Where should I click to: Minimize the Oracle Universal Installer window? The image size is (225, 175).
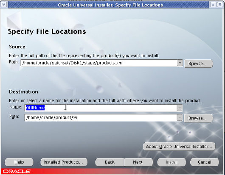213,5
